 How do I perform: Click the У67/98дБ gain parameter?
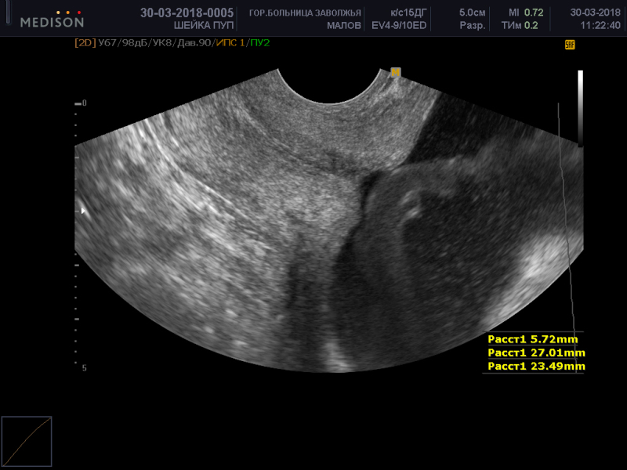point(122,43)
